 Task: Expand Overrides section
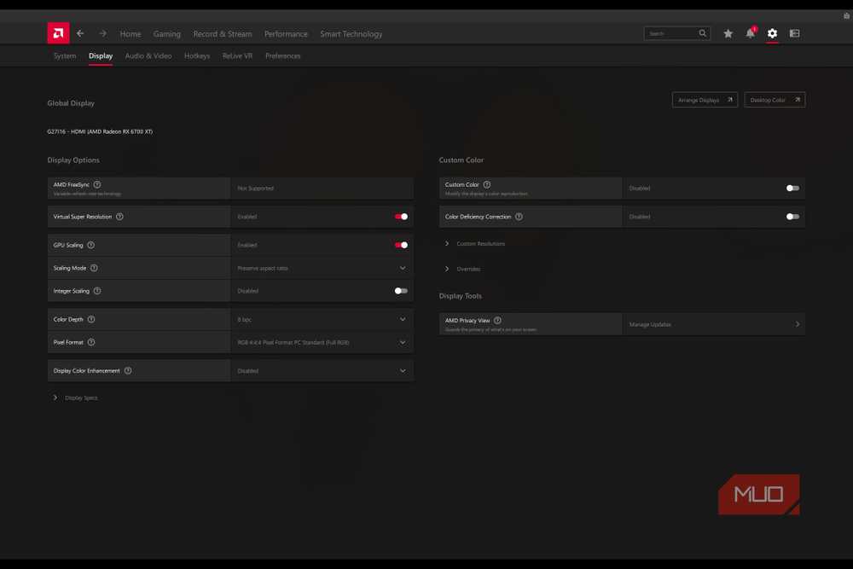click(x=462, y=269)
